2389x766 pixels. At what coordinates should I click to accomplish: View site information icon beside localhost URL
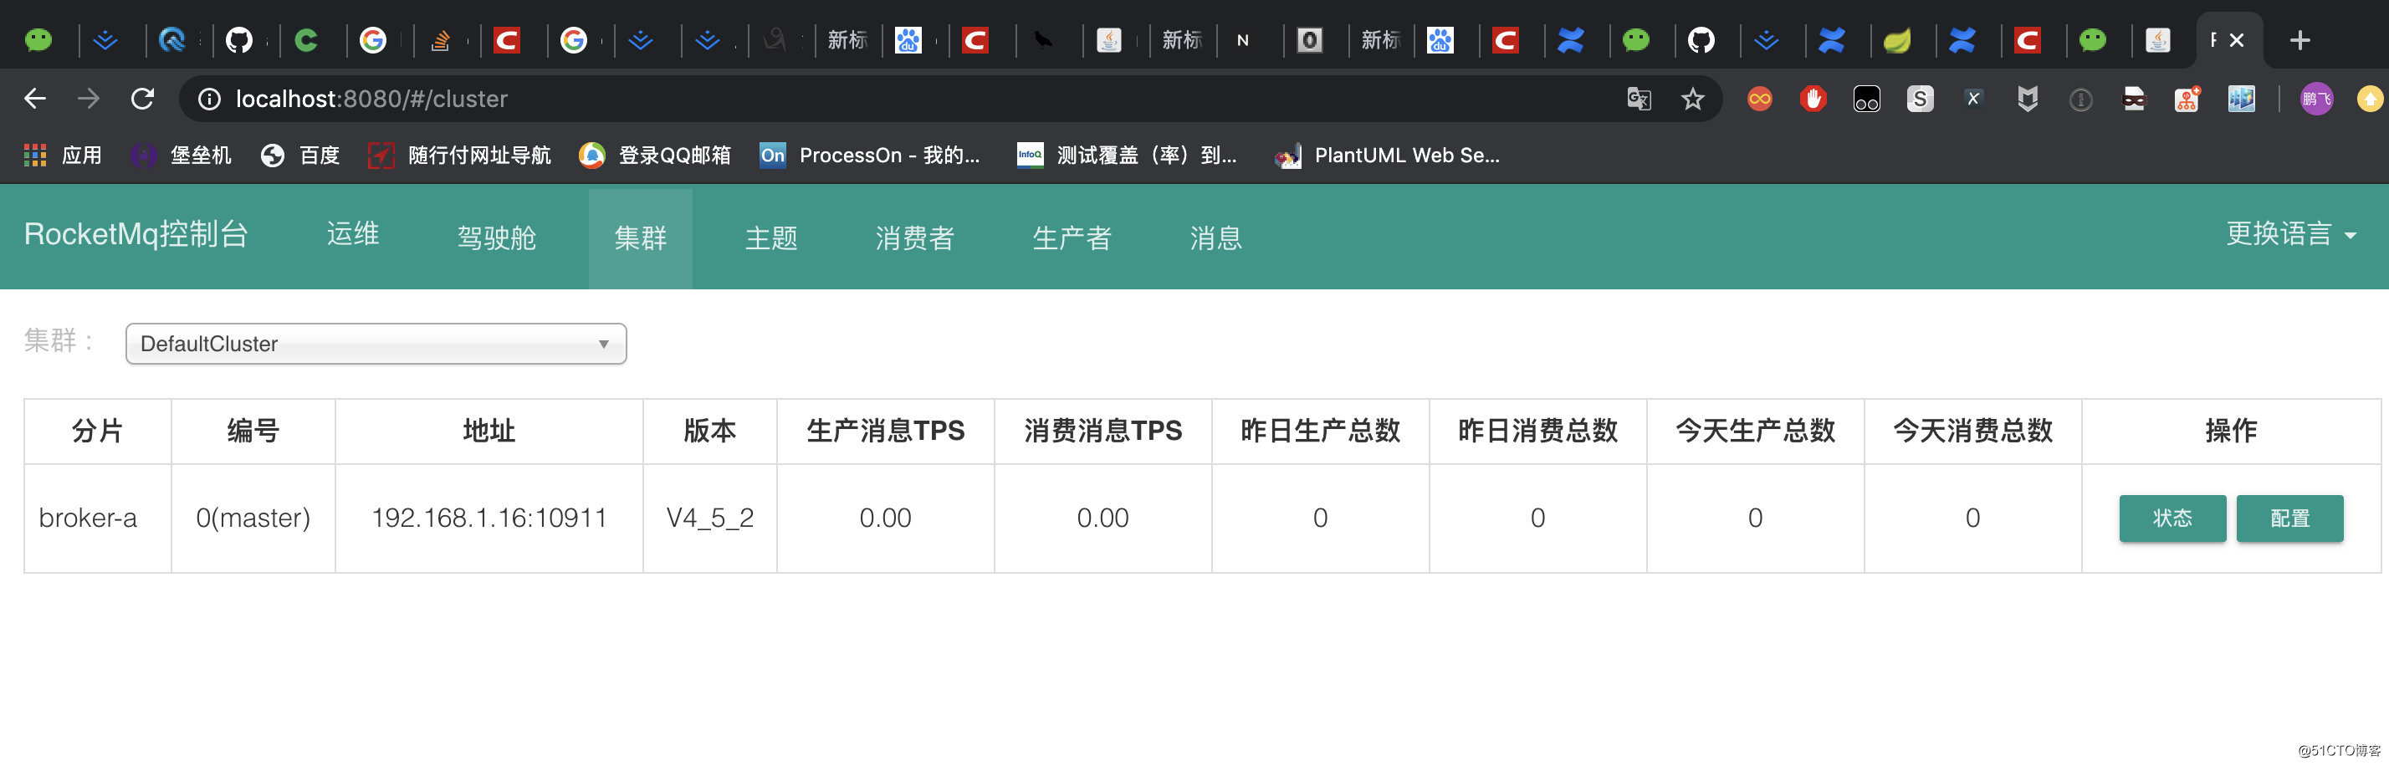210,100
